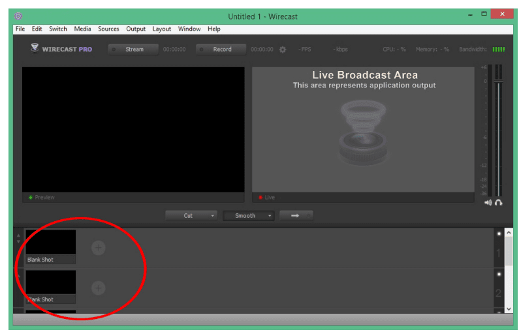521x334 pixels.
Task: Close the Wirecast window
Action: (x=502, y=14)
